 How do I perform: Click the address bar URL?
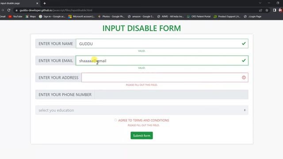[56, 10]
